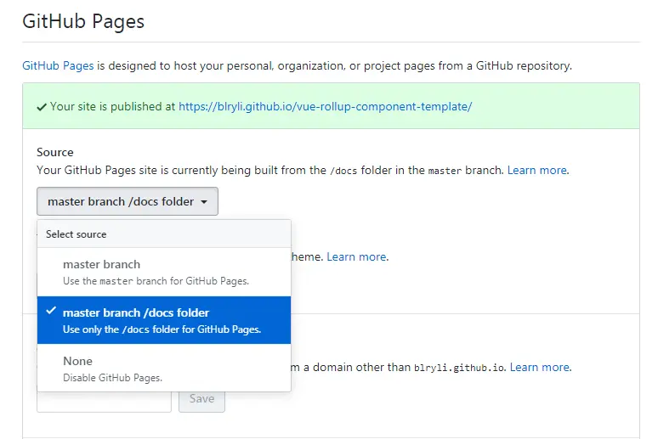Click the "blryli.github.io" code text

(459, 368)
